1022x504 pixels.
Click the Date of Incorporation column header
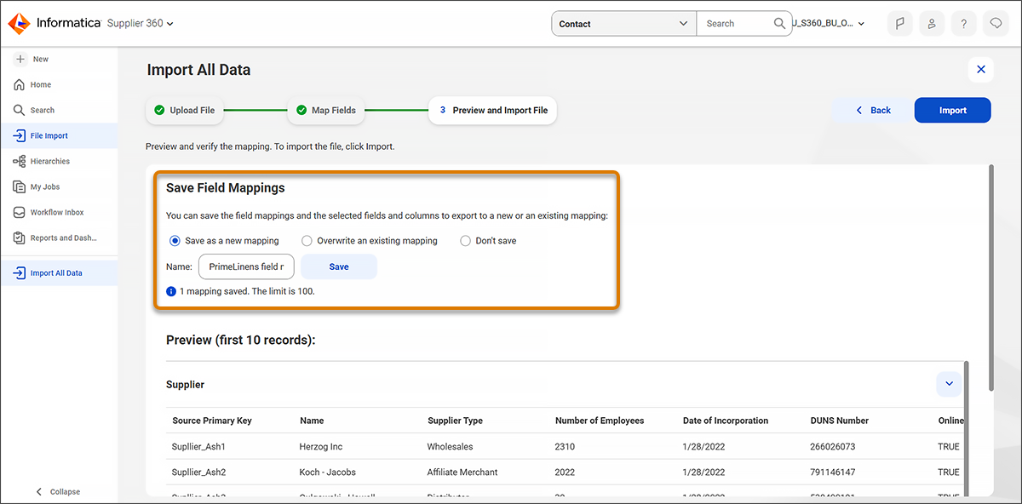726,421
